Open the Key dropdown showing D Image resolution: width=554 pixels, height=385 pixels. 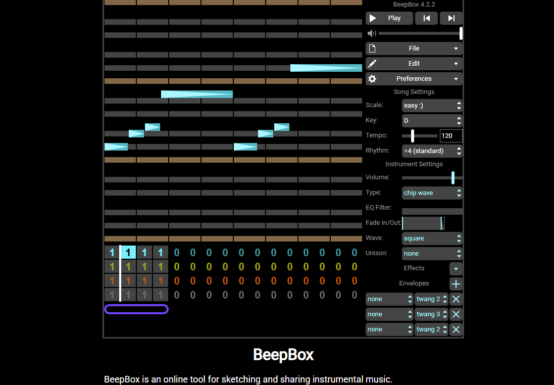(x=432, y=120)
